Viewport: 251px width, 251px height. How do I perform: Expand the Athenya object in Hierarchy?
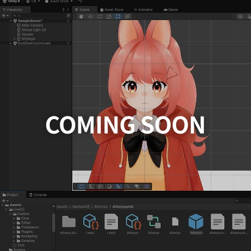pos(15,39)
